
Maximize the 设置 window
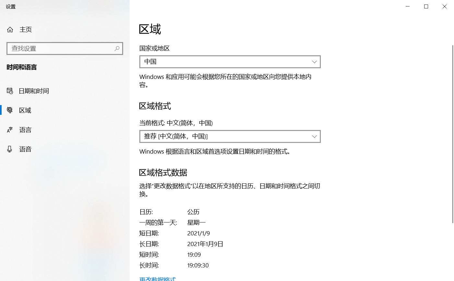pos(426,6)
